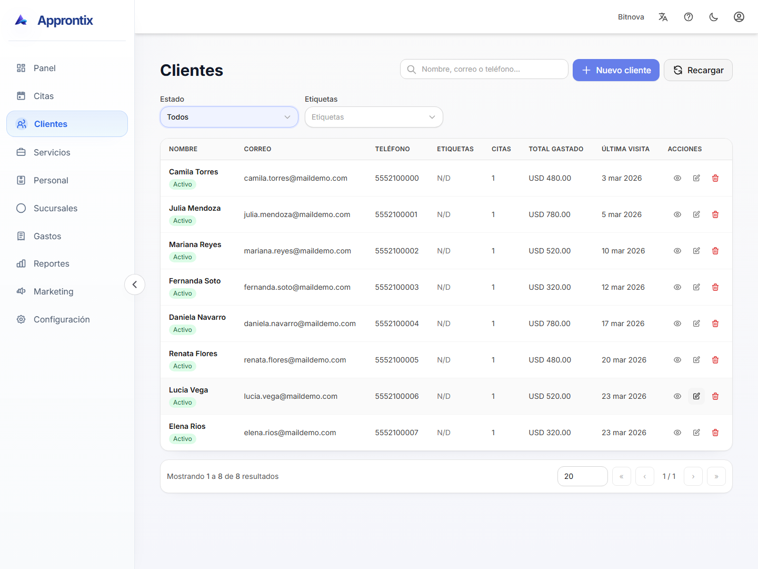Click phone number 5552100003
758x569 pixels.
(397, 287)
